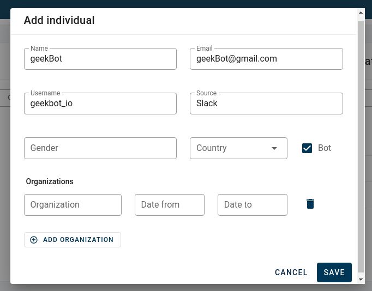Click the Date to field
Viewport: 372px width, 291px height.
252,205
